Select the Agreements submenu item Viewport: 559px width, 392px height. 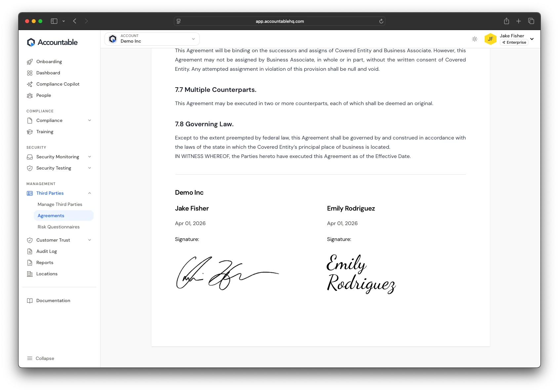63,216
